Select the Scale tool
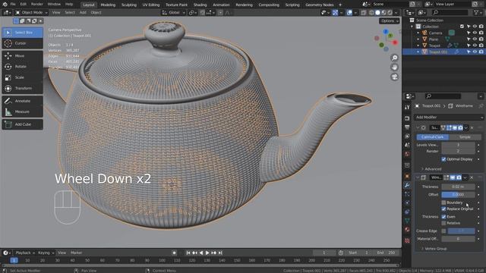The height and width of the screenshot is (273, 486). [x=22, y=77]
